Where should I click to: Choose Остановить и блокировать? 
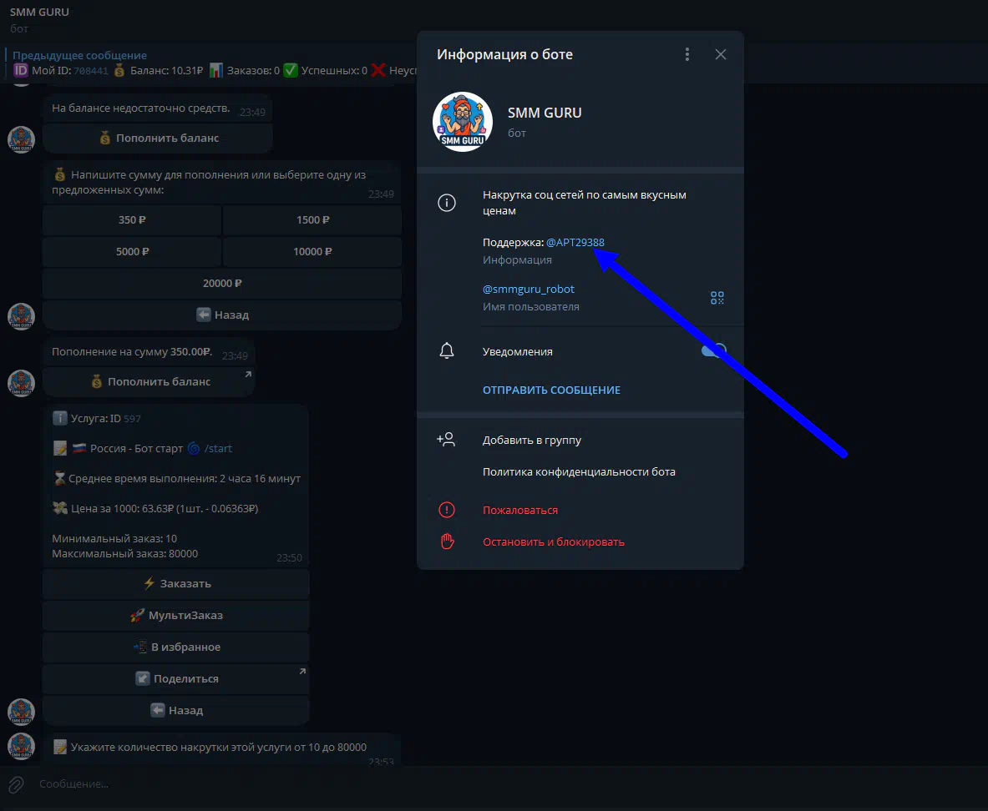coord(554,542)
